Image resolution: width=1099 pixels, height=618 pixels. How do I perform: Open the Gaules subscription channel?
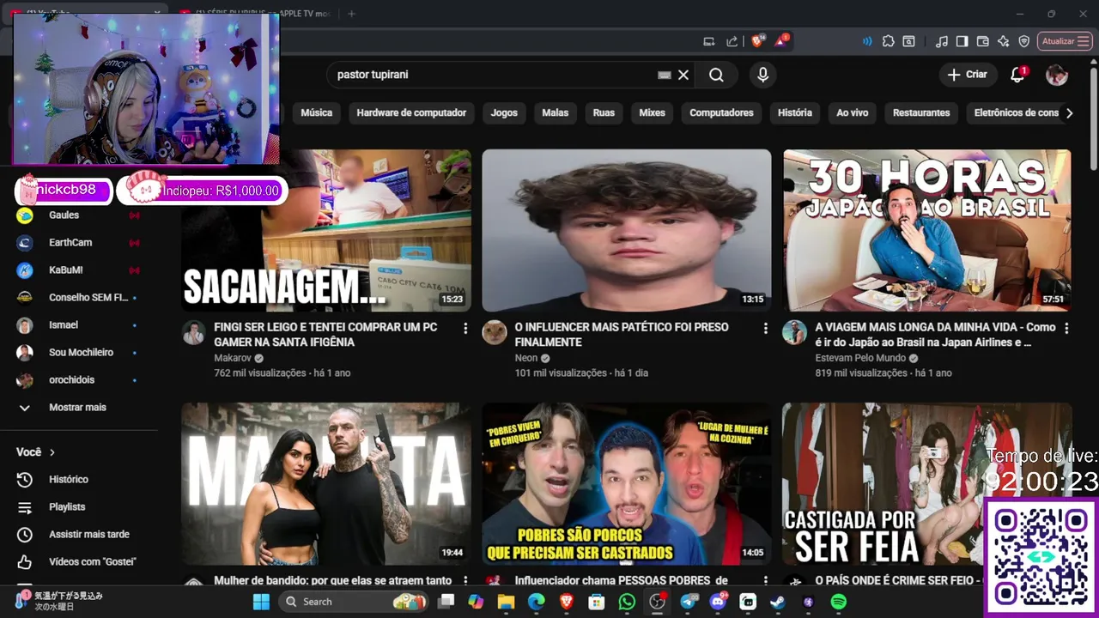pos(79,215)
